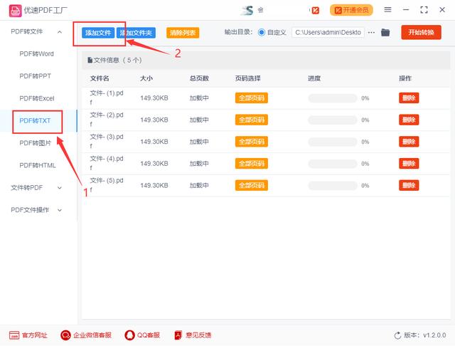Delete the 文件- (4).pdf row
Image resolution: width=455 pixels, height=346 pixels.
pos(409,164)
